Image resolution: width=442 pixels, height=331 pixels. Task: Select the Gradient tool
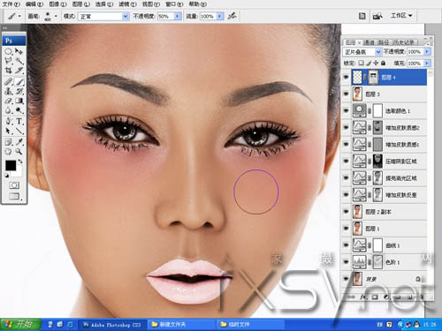19,101
